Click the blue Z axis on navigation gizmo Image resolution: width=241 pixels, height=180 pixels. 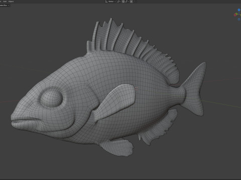[239, 10]
